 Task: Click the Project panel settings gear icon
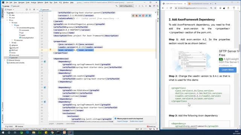coord(34,9)
